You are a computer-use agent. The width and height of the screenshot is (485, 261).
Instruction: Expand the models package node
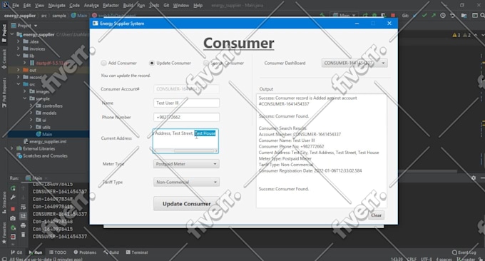[x=31, y=113]
